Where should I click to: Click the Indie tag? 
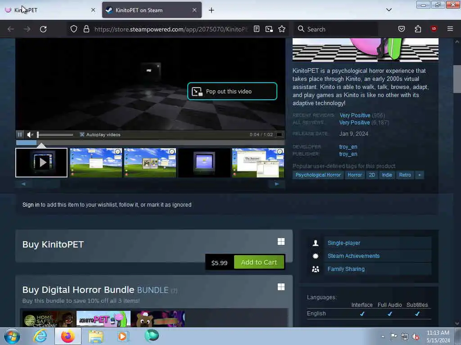387,175
